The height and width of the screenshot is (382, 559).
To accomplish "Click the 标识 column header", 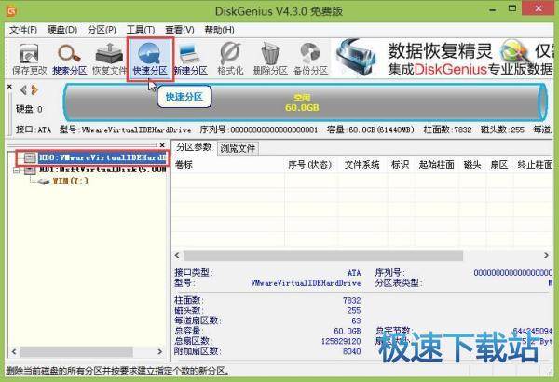I will 400,165.
